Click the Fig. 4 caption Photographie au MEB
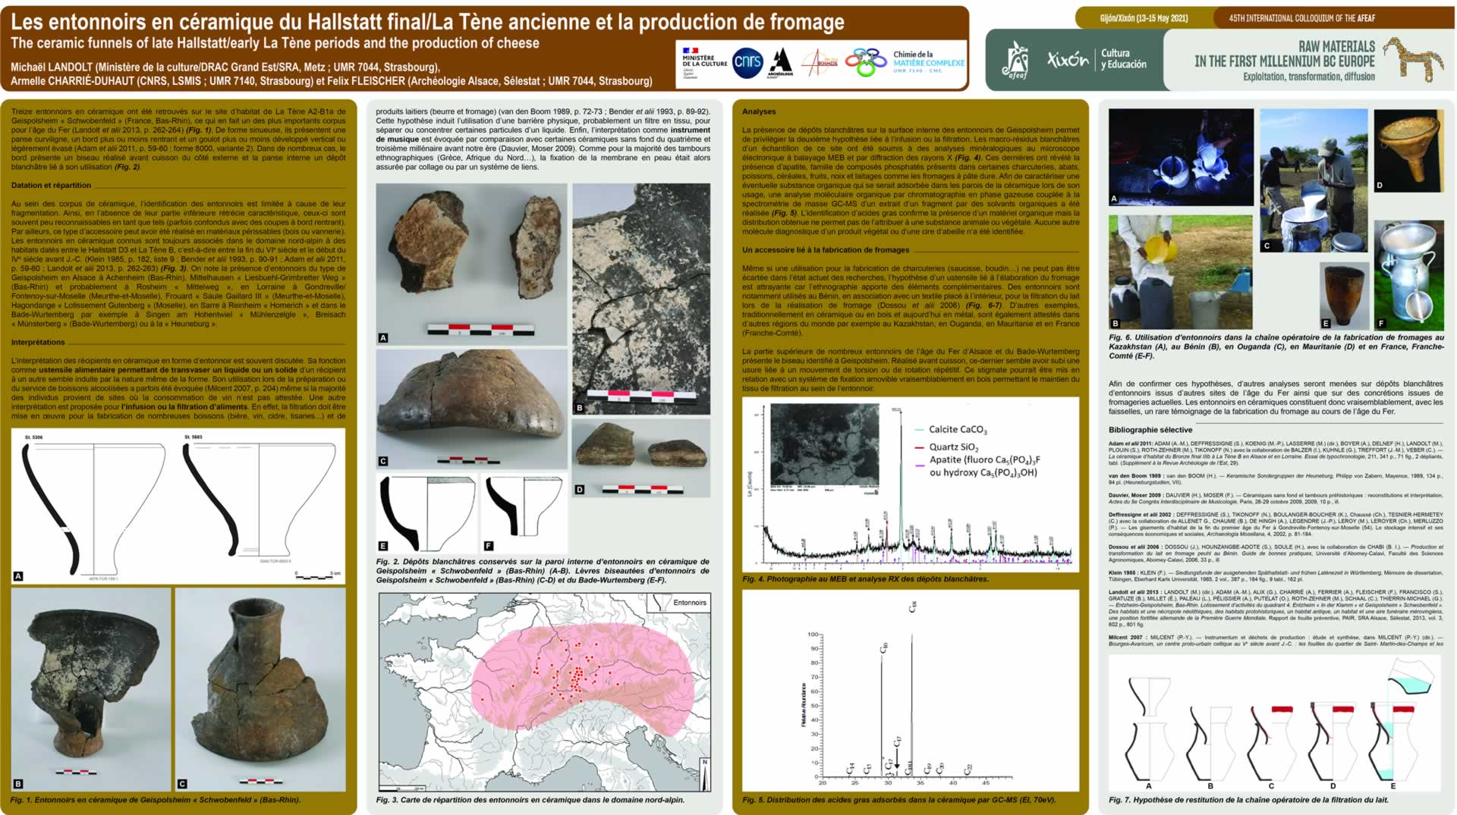The width and height of the screenshot is (1457, 815). pos(866,578)
